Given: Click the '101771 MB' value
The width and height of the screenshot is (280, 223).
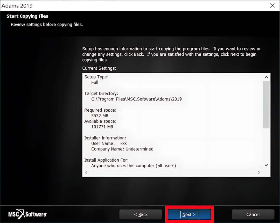Looking at the screenshot, I should [x=102, y=127].
